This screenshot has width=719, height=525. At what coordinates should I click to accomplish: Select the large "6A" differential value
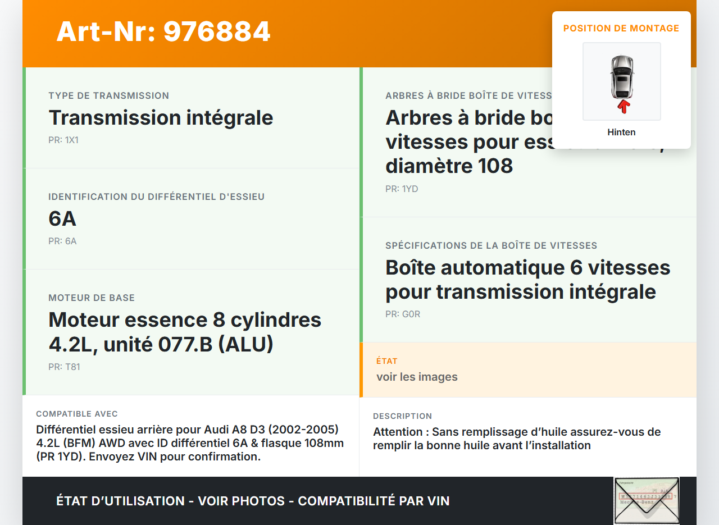click(62, 218)
